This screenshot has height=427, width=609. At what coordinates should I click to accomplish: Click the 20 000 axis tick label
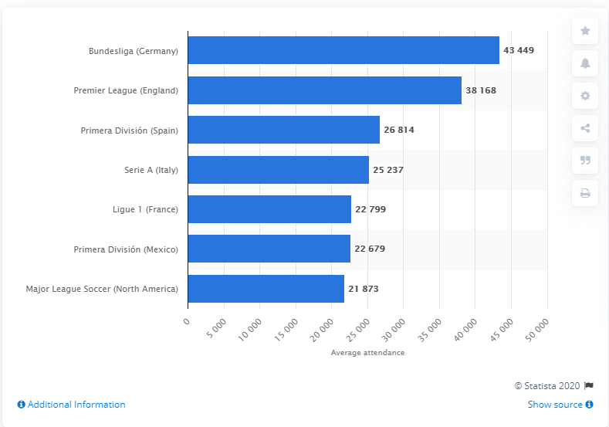coord(322,330)
